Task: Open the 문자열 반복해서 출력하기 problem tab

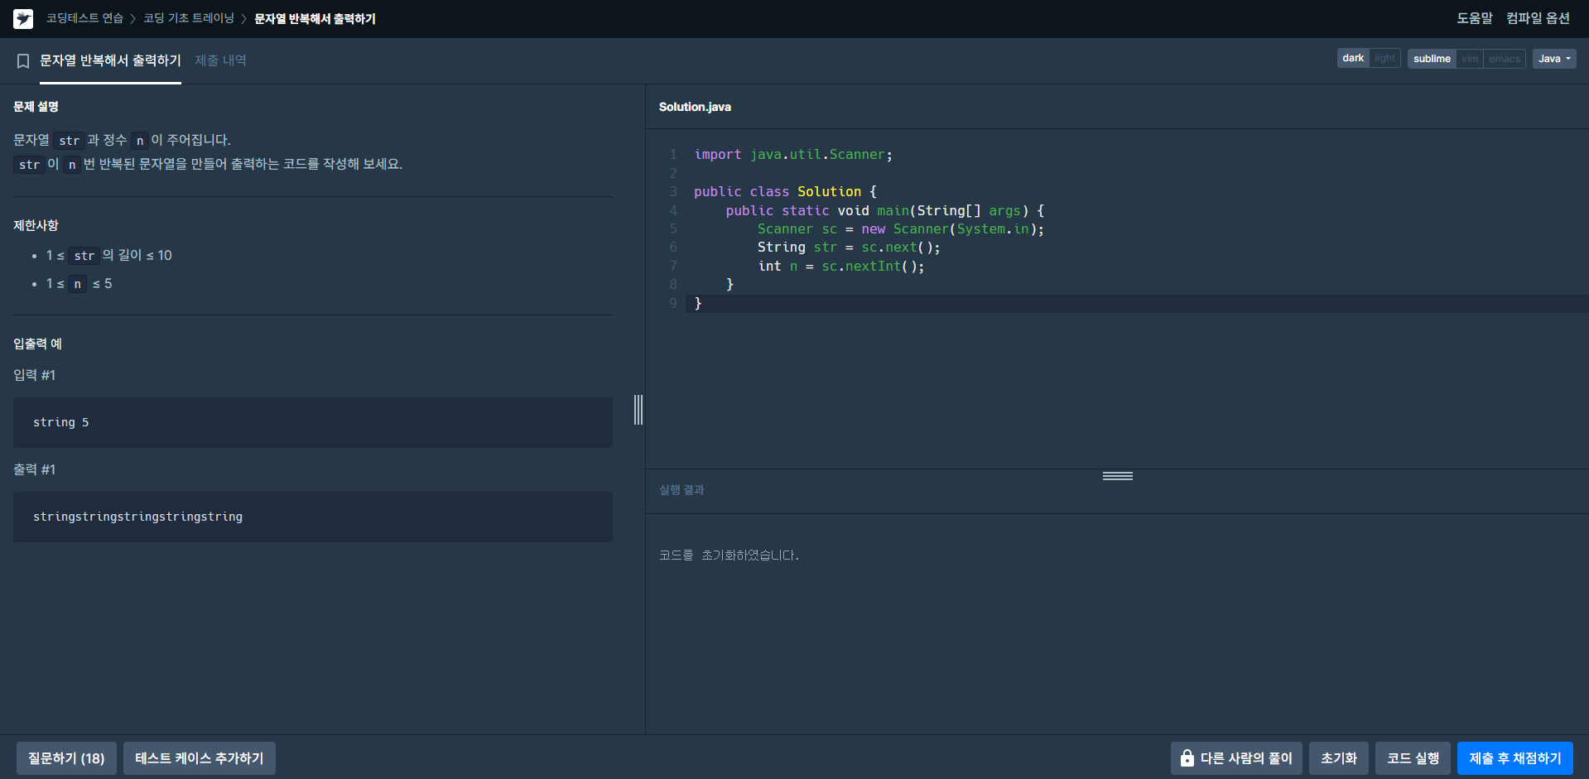Action: 110,61
